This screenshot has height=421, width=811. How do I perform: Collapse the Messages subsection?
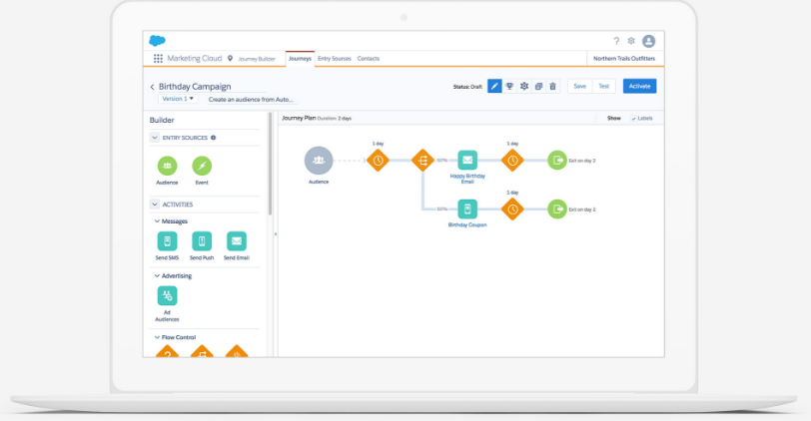click(x=157, y=221)
